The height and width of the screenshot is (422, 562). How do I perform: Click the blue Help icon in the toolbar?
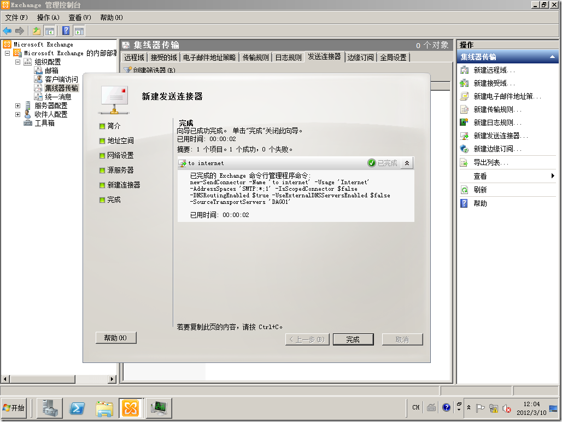(x=66, y=31)
